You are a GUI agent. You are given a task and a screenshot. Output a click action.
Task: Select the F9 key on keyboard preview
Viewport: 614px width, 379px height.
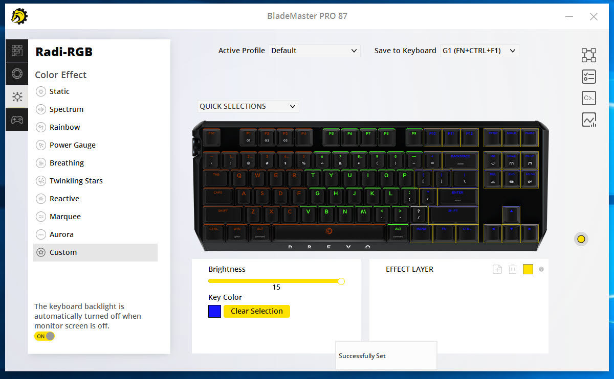[414, 137]
